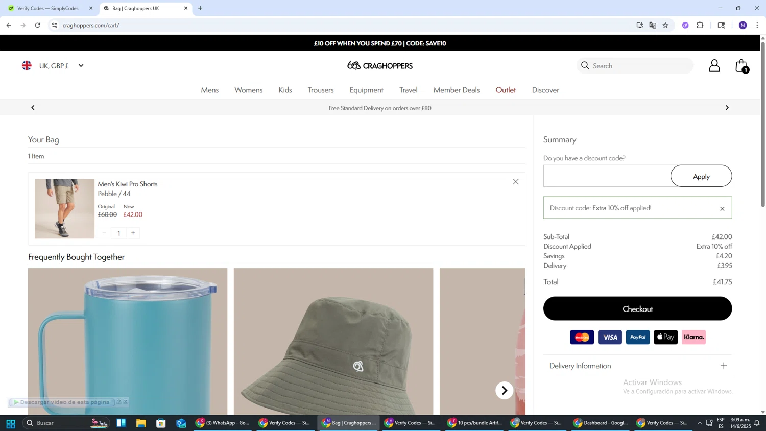
Task: Open the Google Translate icon in the address bar
Action: click(653, 25)
